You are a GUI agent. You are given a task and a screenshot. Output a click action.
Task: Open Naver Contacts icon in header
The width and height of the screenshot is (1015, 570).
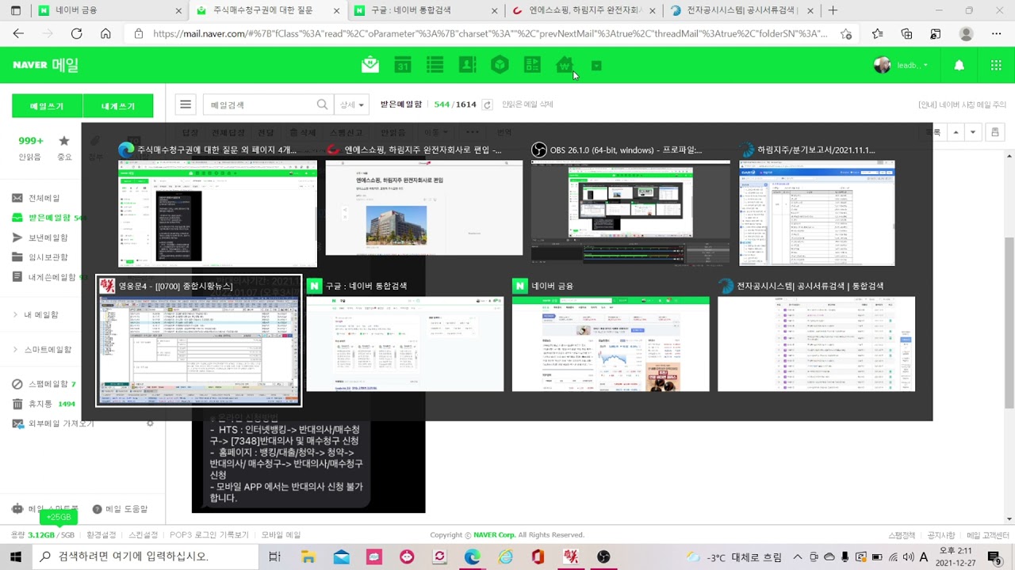pyautogui.click(x=467, y=65)
